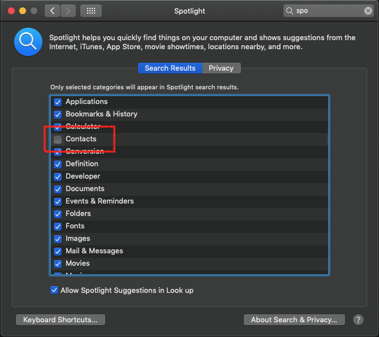Select the Bookmarks & History label
379x337 pixels.
click(101, 114)
